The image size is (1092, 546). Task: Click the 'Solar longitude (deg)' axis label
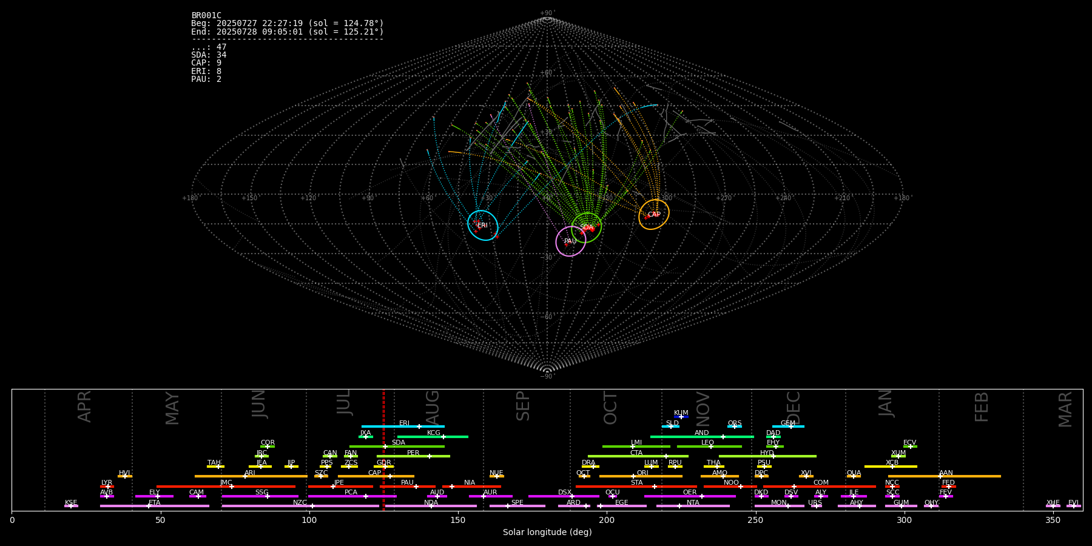547,533
